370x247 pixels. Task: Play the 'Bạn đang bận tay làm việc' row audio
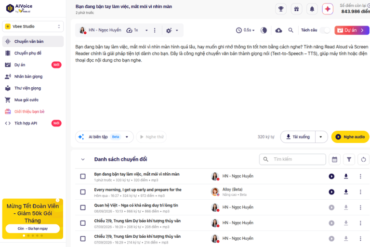tap(331, 177)
